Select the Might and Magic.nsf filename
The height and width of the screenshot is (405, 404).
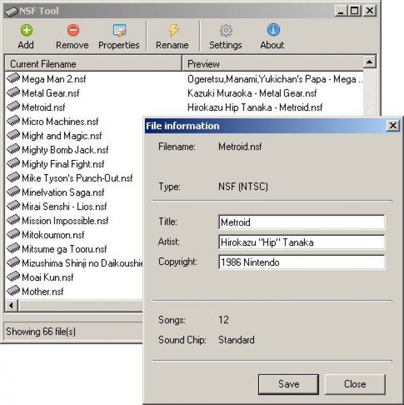click(62, 136)
